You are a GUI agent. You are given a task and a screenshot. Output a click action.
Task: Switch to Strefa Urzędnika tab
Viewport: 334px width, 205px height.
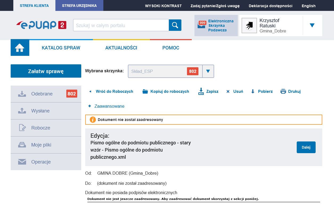tap(79, 6)
